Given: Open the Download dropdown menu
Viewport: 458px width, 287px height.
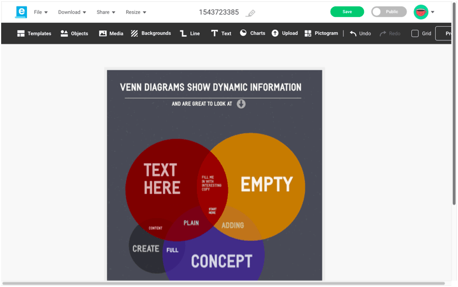Looking at the screenshot, I should (x=72, y=12).
